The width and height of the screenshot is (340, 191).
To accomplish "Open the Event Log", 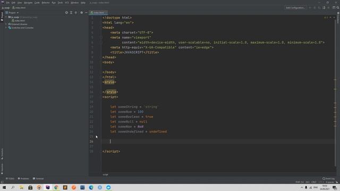I will [x=328, y=179].
